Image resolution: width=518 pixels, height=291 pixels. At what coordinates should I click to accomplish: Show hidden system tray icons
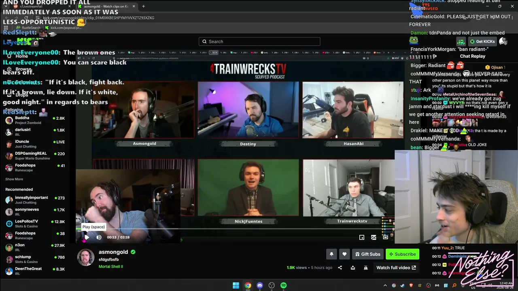pos(385,286)
